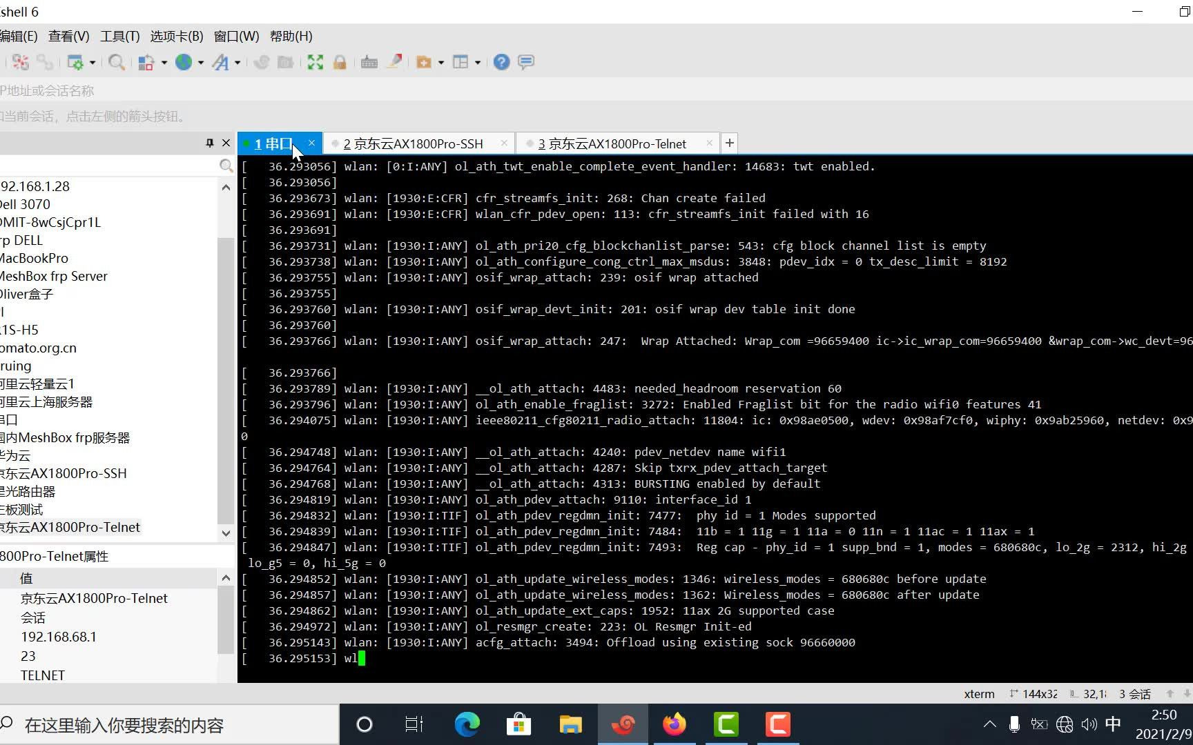This screenshot has height=745, width=1193.
Task: Open the 工具(T) menu
Action: point(119,36)
